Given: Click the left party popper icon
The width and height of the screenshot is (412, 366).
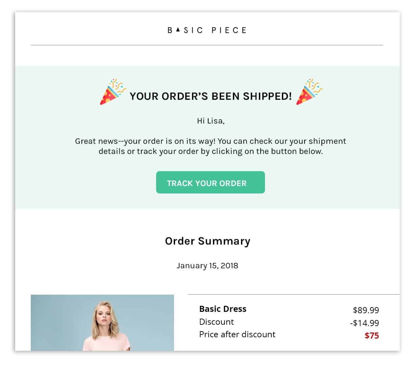Looking at the screenshot, I should coord(113,92).
